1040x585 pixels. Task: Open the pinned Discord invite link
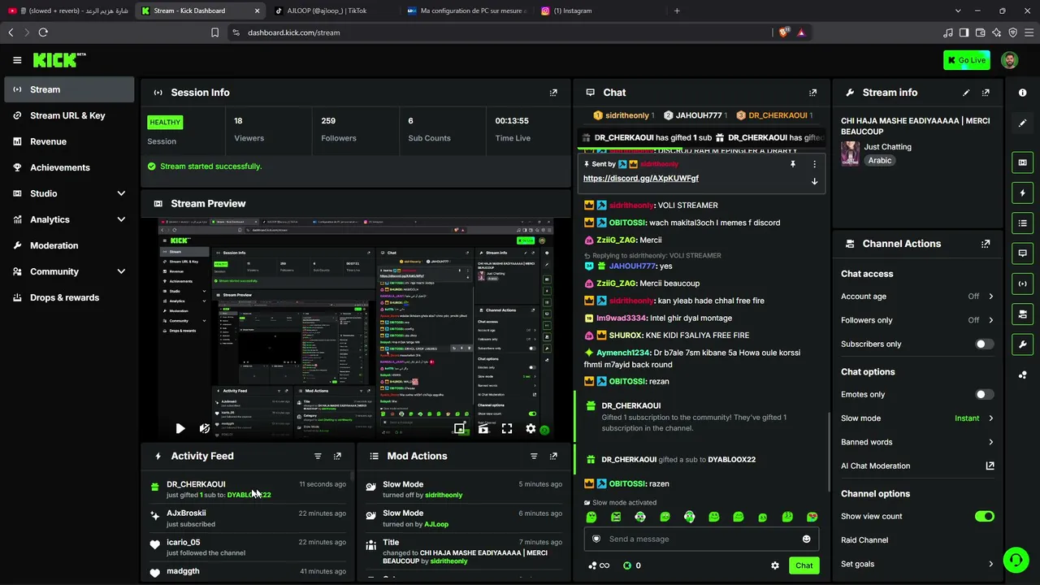pos(641,179)
